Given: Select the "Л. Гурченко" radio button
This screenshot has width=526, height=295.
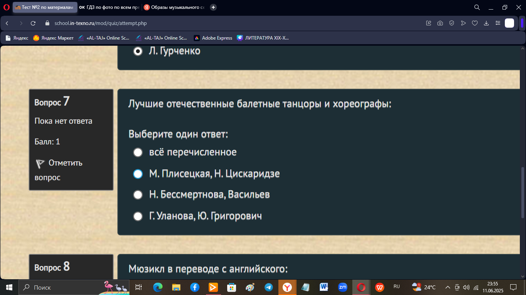Looking at the screenshot, I should pos(138,51).
